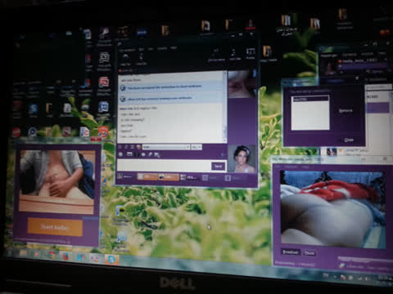Open Contacts menu in contact list window

click(x=349, y=55)
